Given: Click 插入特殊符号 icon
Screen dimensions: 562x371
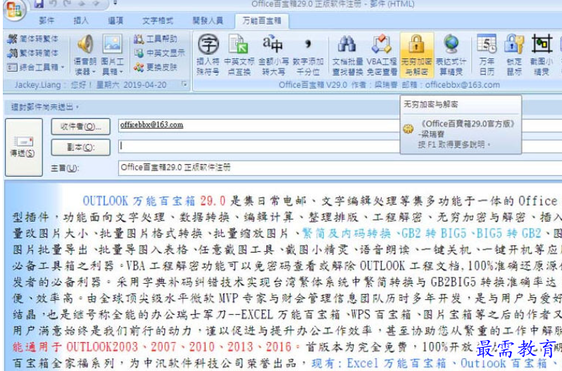Looking at the screenshot, I should coord(208,54).
